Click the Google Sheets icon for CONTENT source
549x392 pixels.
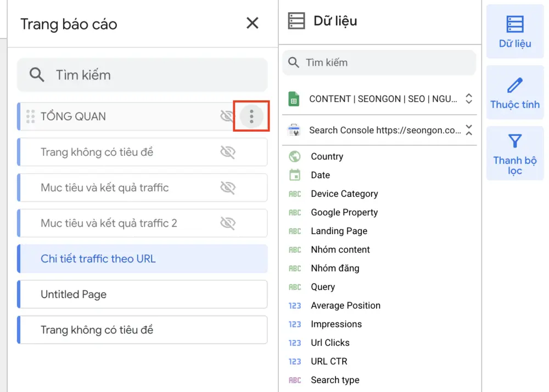tap(294, 99)
